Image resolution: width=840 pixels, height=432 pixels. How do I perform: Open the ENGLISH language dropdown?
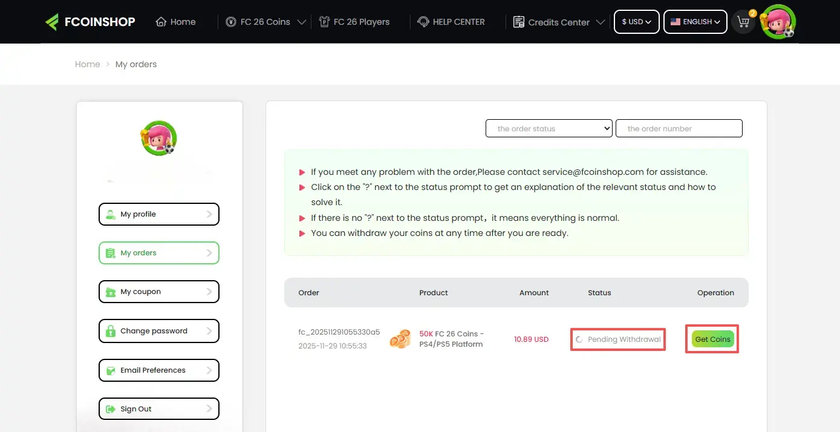pos(694,21)
